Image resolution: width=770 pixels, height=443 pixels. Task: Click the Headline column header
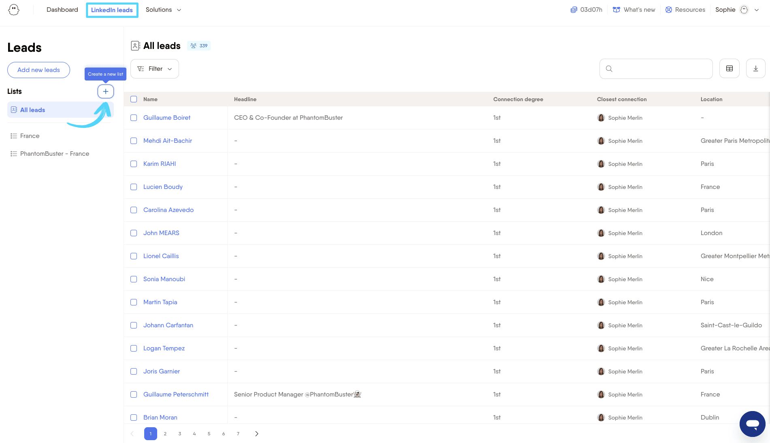coord(245,99)
